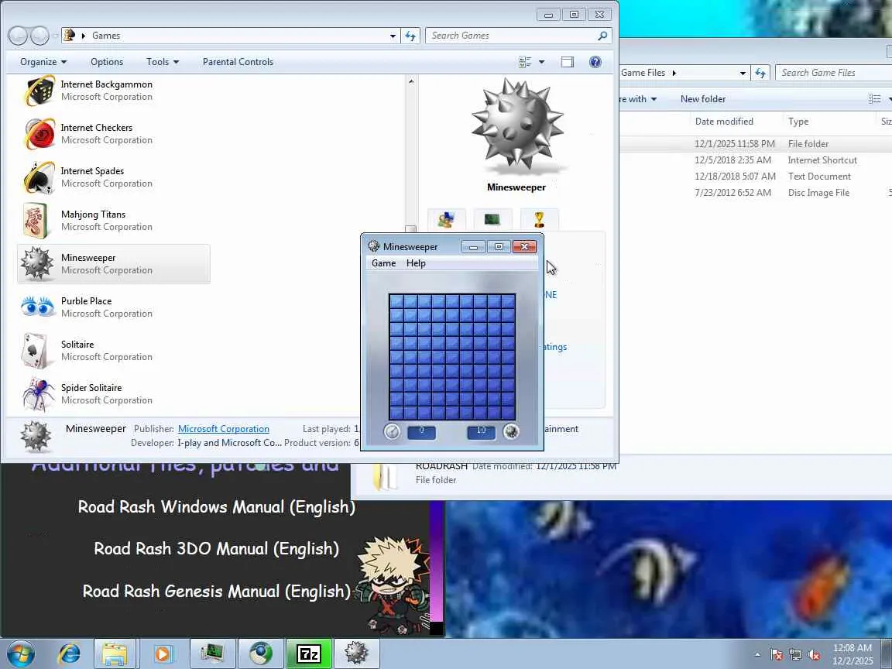Select Internet Spades game icon
892x669 pixels.
(39, 177)
